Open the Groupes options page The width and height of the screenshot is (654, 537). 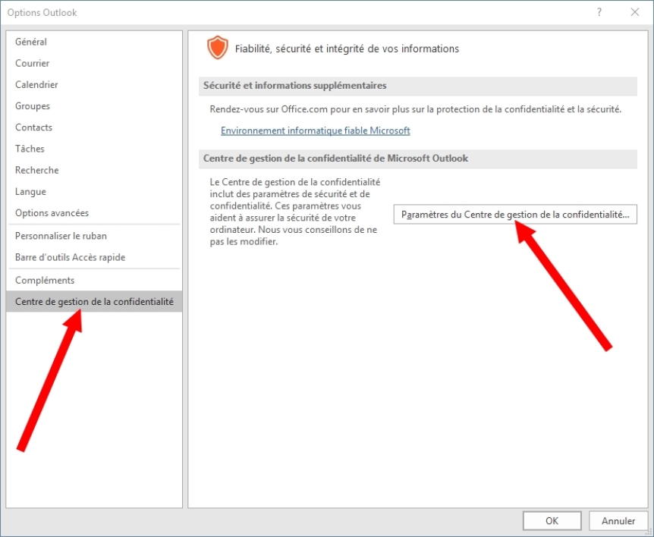[33, 106]
